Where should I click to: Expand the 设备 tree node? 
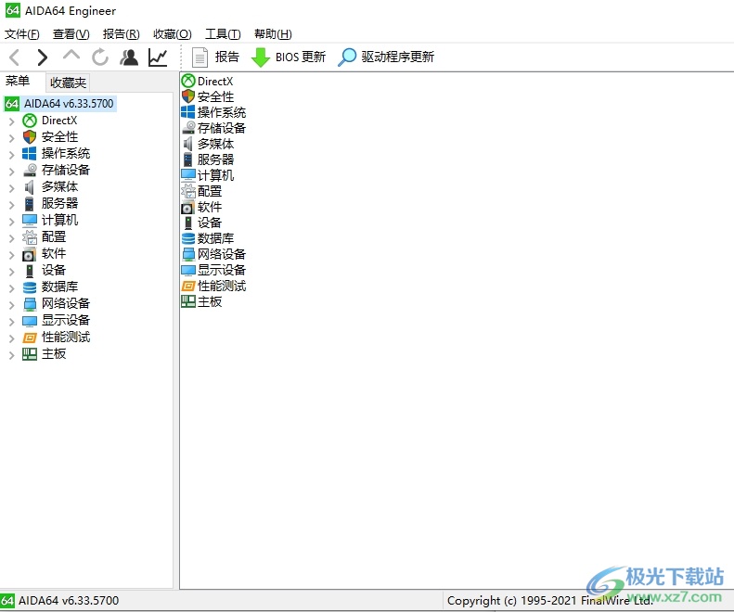(12, 272)
